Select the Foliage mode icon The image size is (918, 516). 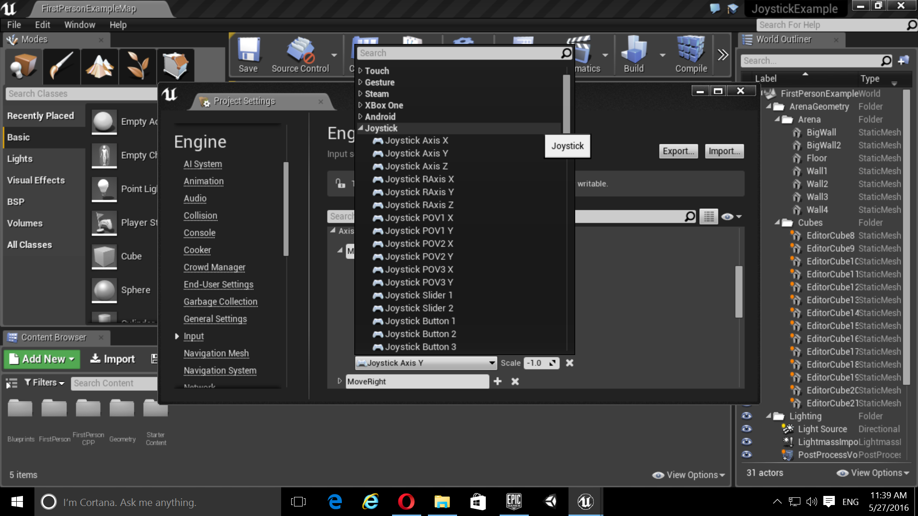[138, 66]
